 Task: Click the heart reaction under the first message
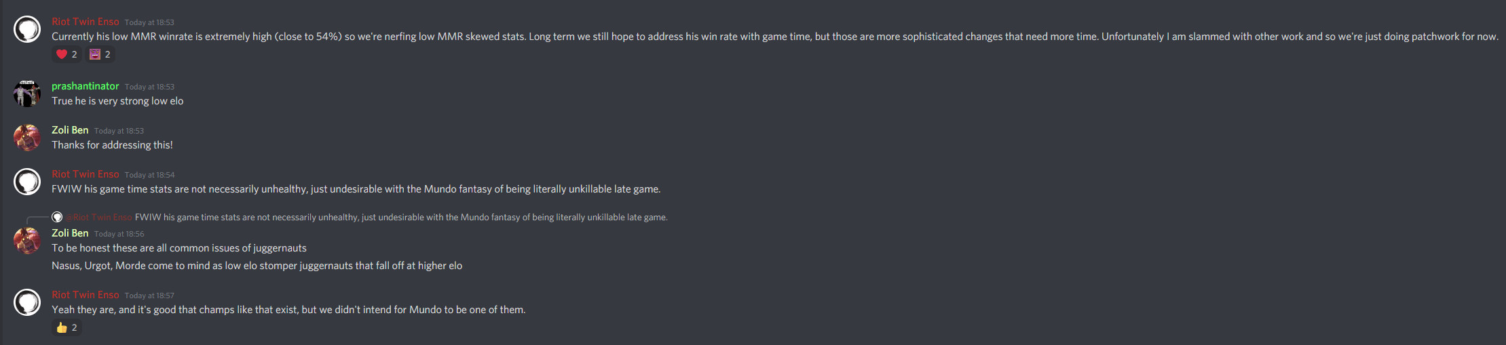(x=67, y=54)
